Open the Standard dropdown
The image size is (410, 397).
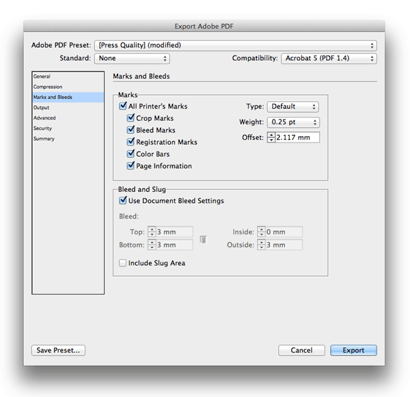click(132, 58)
